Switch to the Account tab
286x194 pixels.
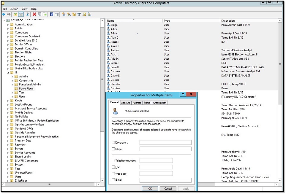pos(126,103)
